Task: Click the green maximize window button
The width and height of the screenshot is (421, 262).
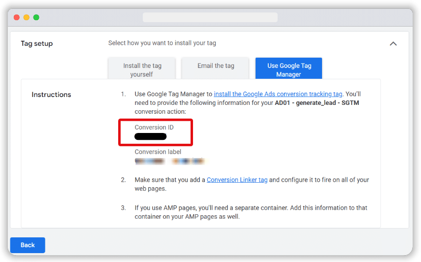Action: [36, 17]
